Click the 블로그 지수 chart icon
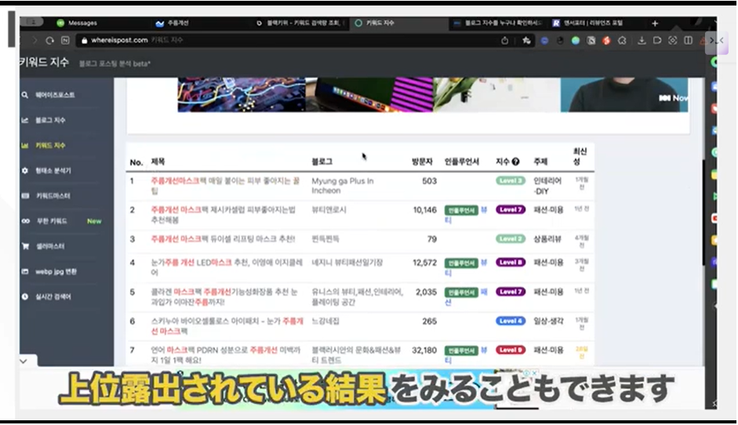This screenshot has height=425, width=738. click(24, 120)
